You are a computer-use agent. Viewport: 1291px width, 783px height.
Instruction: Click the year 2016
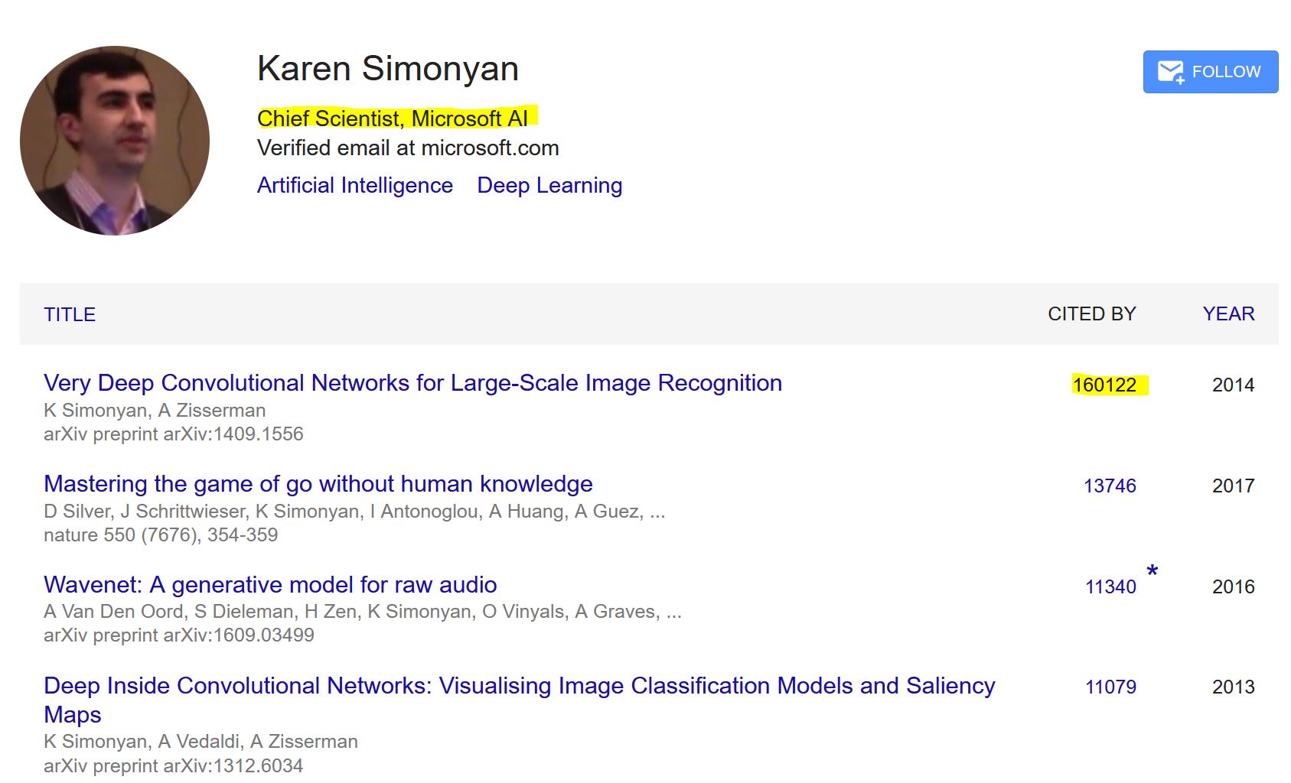point(1233,586)
